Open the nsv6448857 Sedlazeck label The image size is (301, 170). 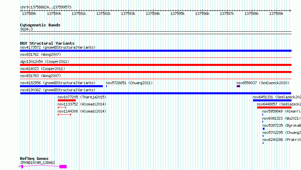tap(279, 104)
